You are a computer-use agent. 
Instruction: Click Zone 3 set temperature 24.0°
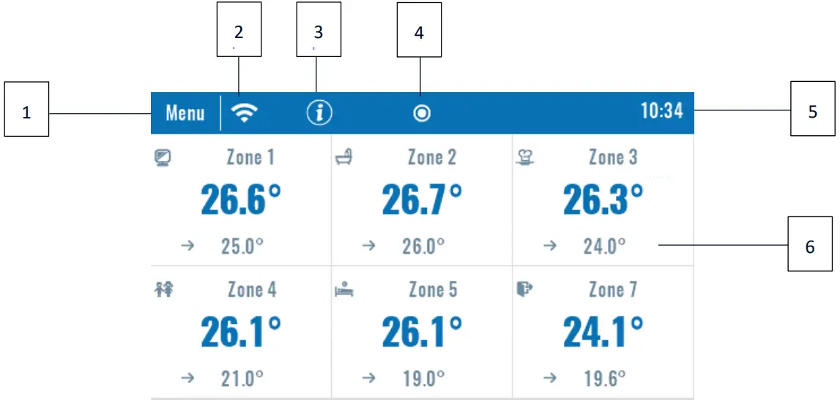coord(604,246)
